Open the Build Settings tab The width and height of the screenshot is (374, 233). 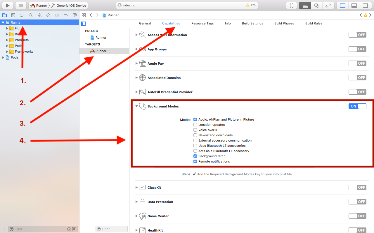pyautogui.click(x=252, y=23)
